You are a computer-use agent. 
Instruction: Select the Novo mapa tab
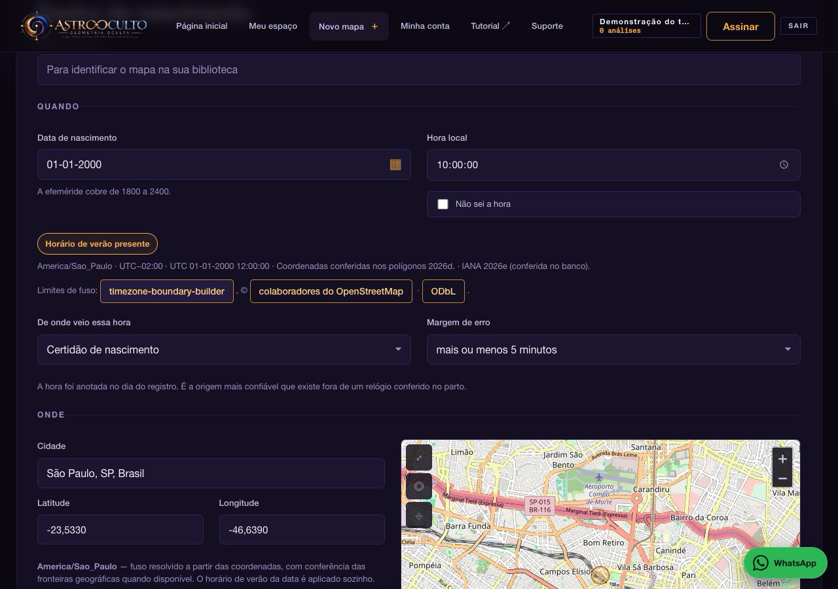349,26
